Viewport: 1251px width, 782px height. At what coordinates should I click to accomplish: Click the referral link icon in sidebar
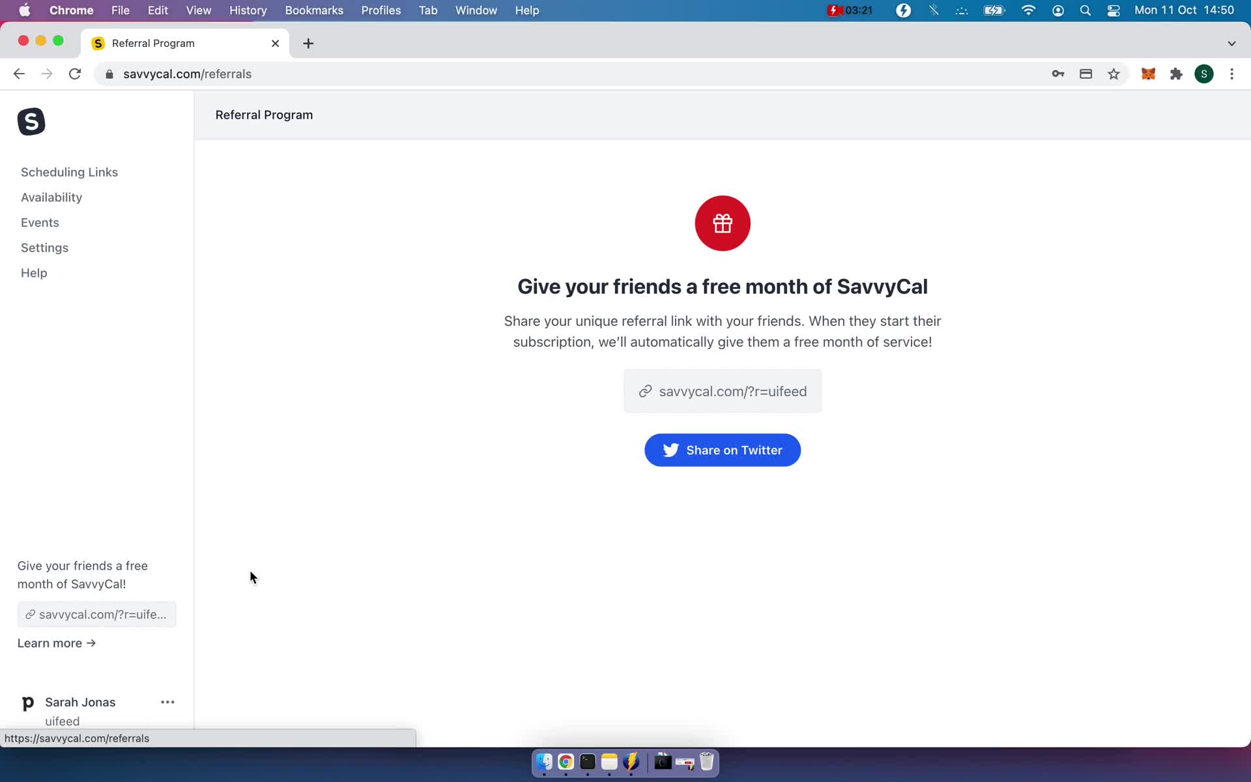29,613
